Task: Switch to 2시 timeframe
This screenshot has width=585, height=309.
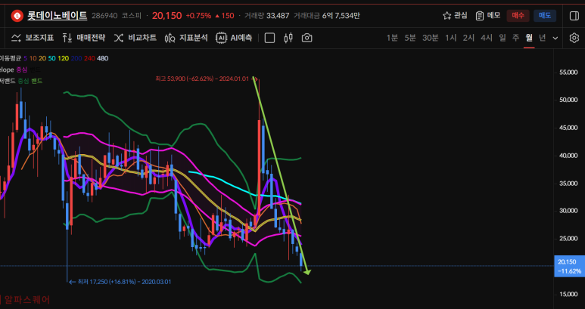Action: (x=468, y=38)
